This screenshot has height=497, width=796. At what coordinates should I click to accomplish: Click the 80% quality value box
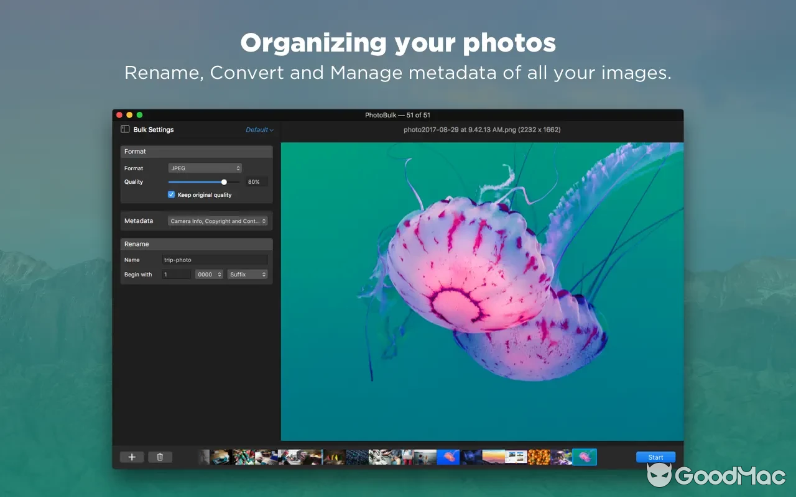(x=255, y=181)
